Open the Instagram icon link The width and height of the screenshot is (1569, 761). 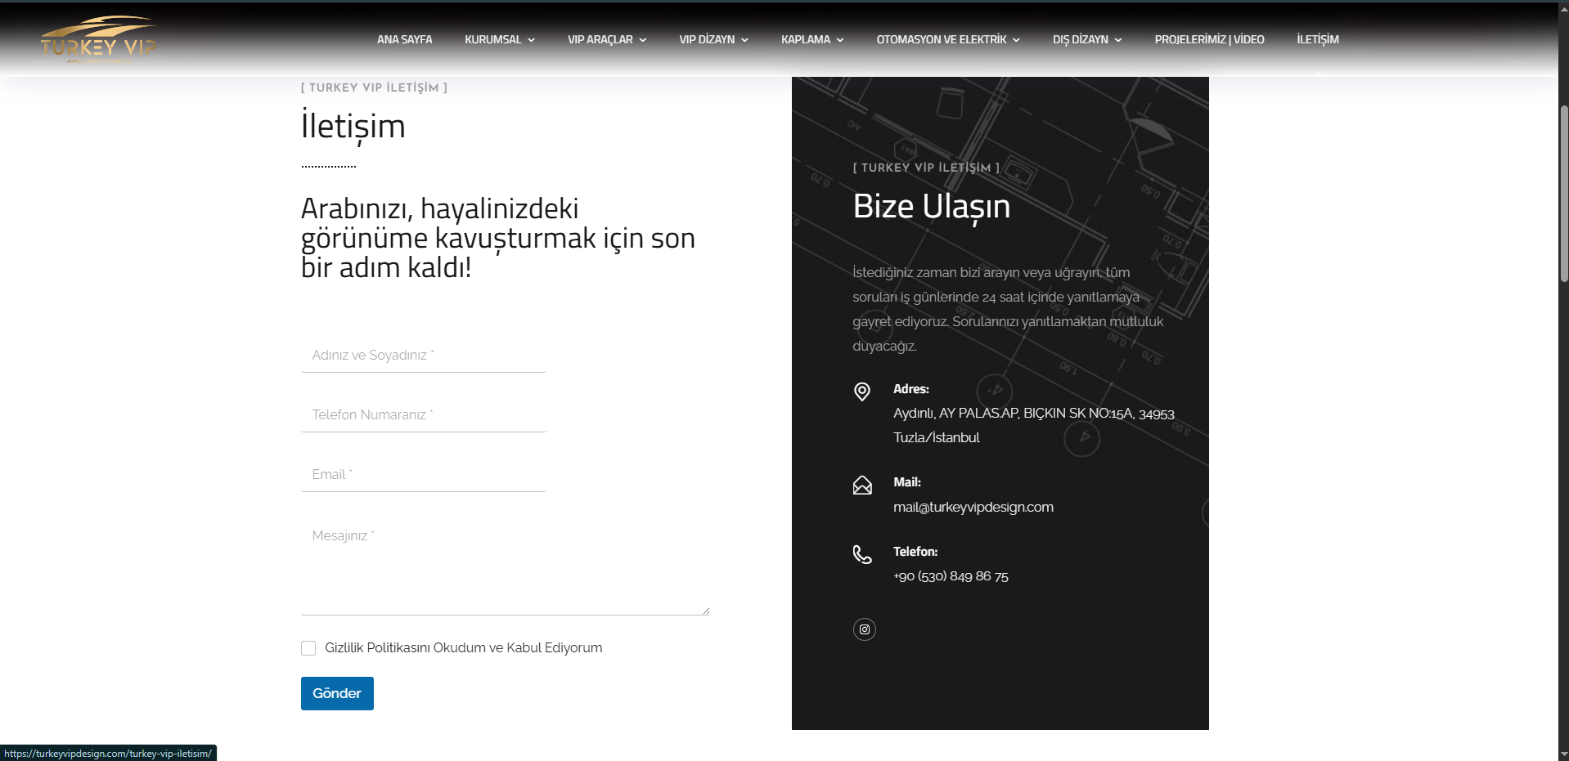[864, 629]
